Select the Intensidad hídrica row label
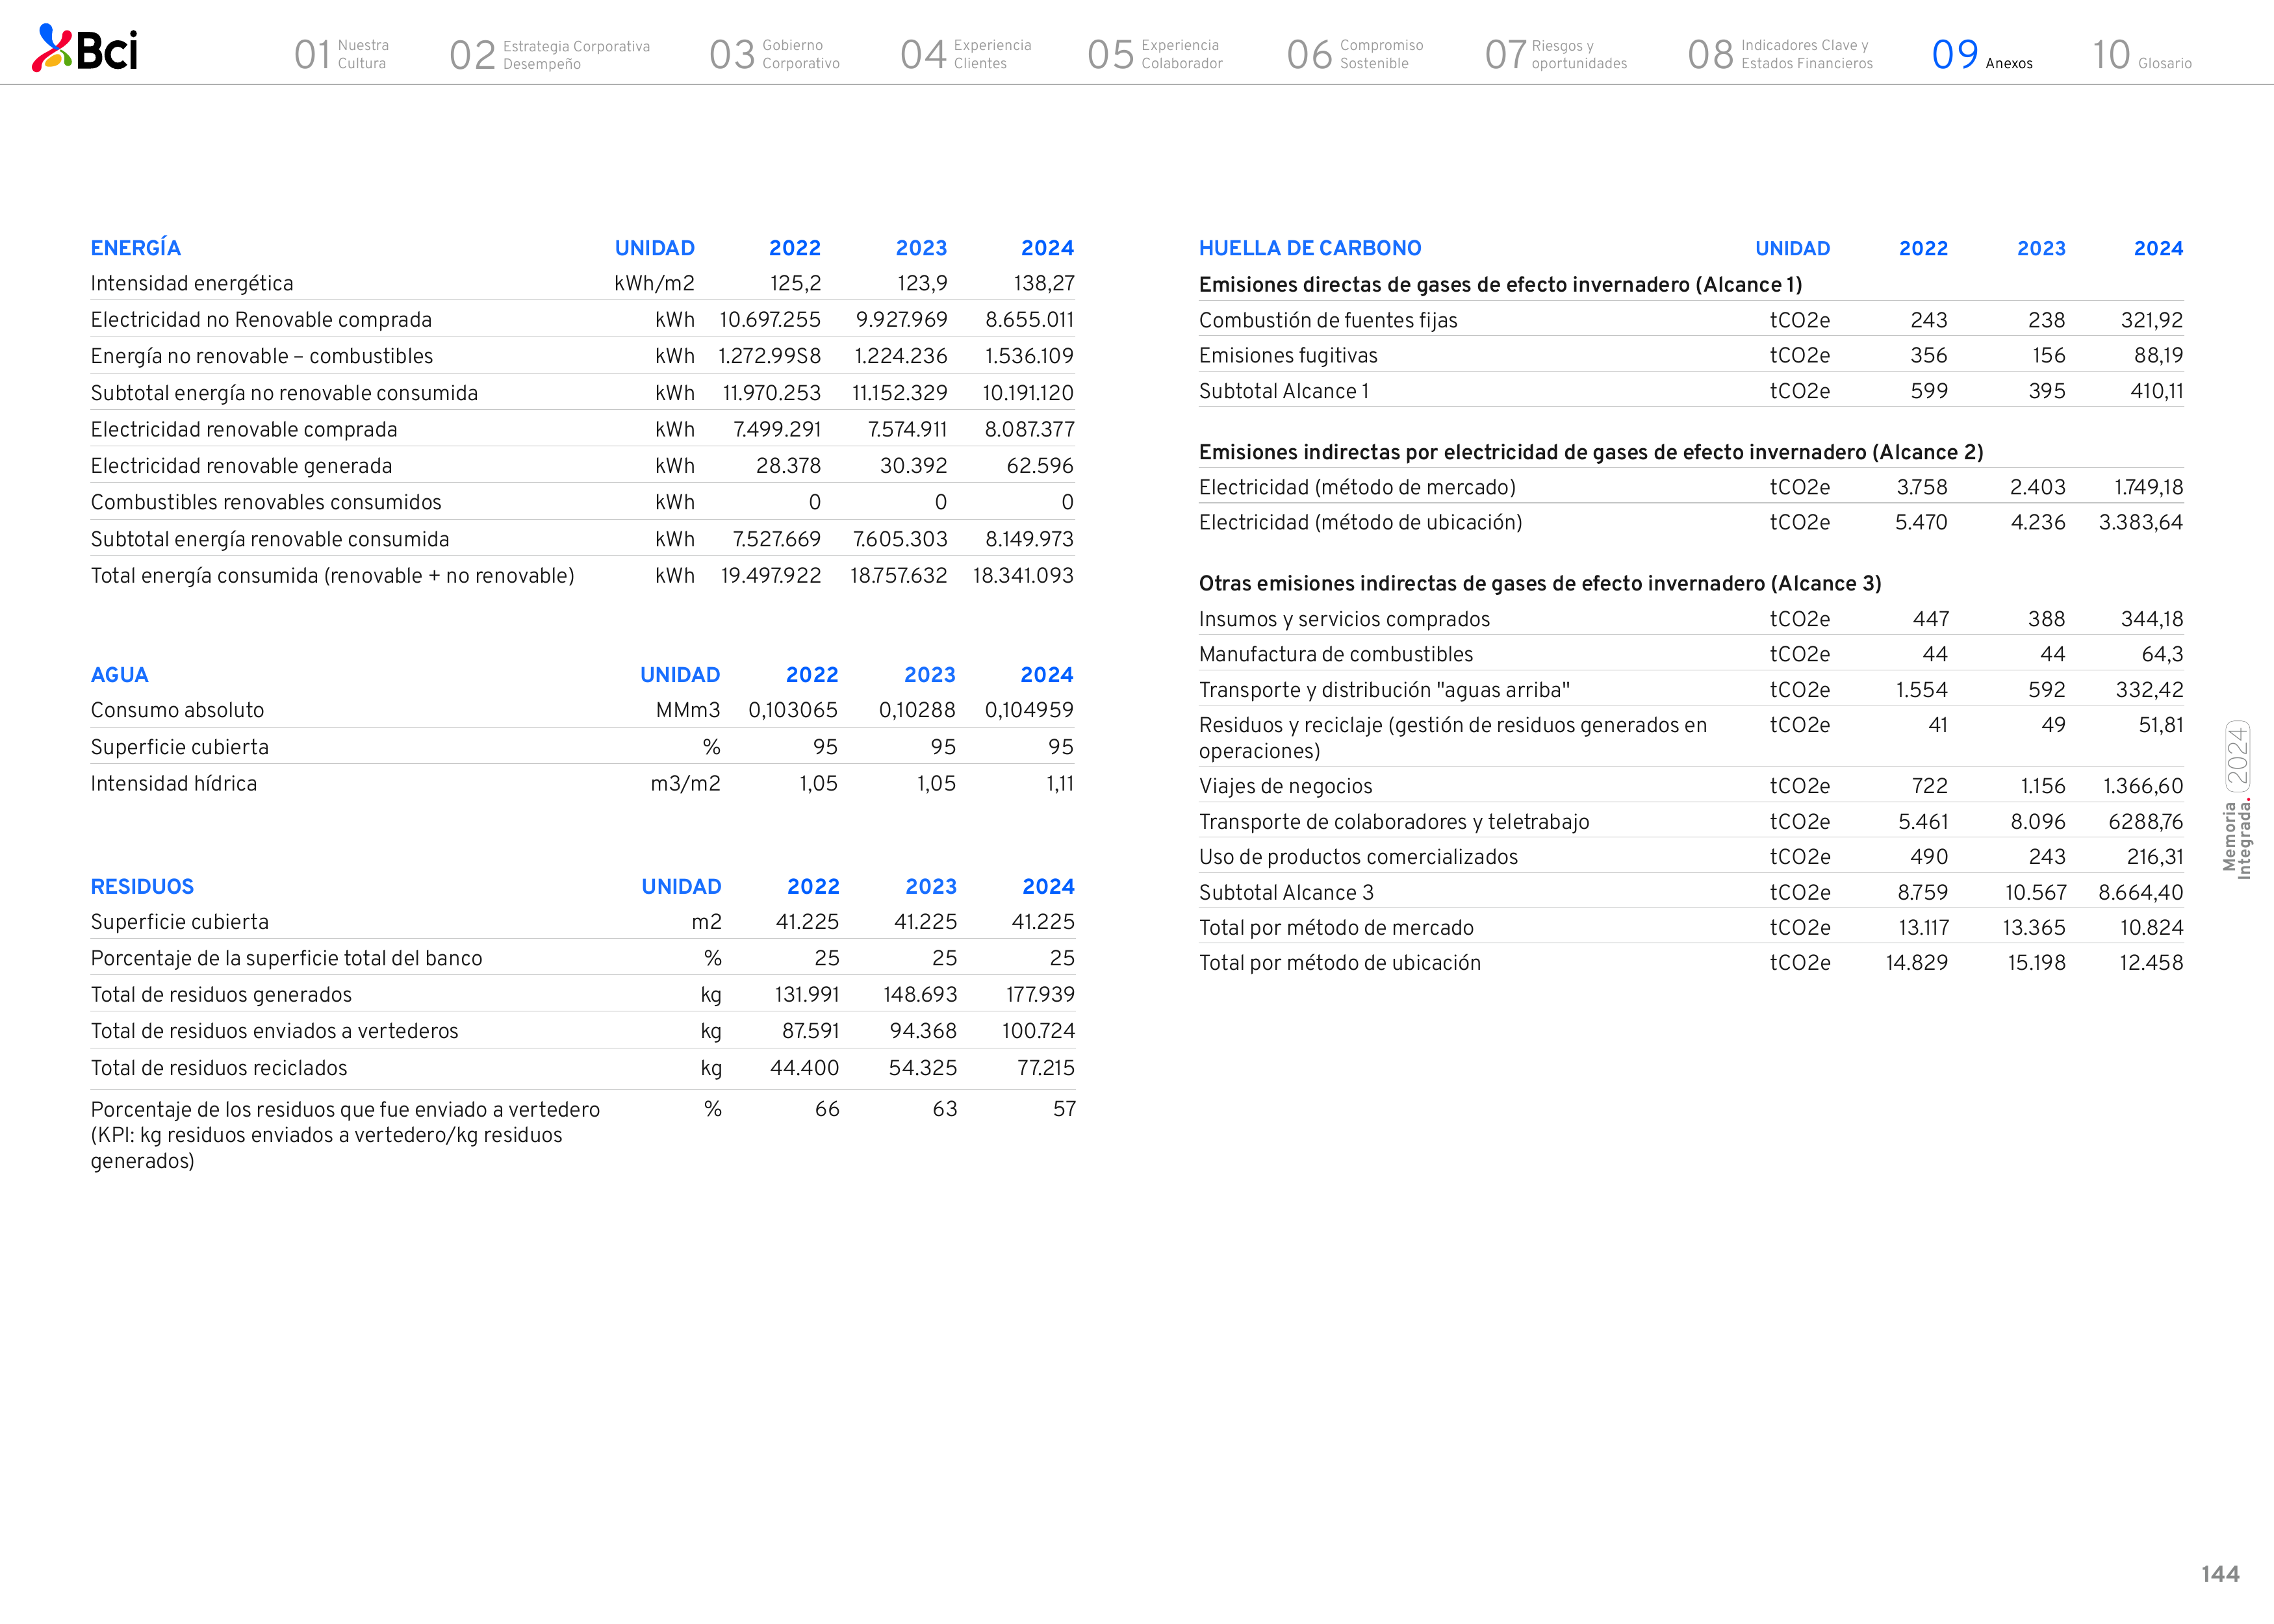The width and height of the screenshot is (2274, 1624). point(174,784)
